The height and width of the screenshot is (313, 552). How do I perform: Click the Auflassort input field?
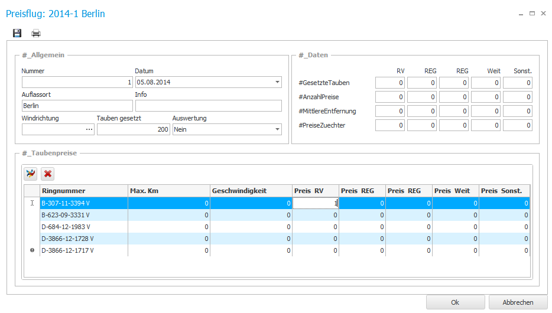pyautogui.click(x=77, y=106)
